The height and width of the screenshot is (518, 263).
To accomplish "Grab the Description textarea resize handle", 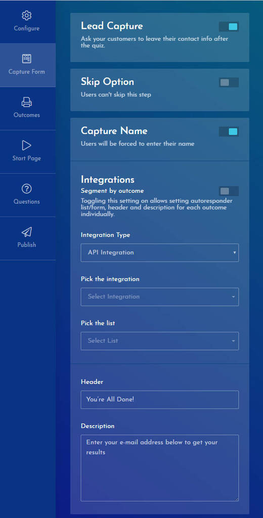I will (x=236, y=499).
